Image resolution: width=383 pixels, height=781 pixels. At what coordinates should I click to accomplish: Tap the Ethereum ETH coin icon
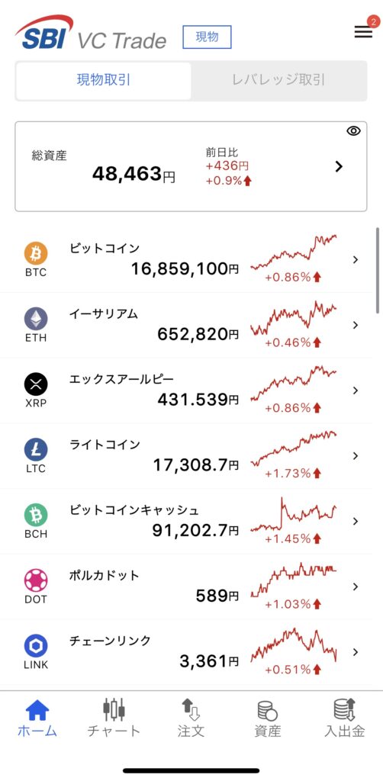tap(36, 319)
